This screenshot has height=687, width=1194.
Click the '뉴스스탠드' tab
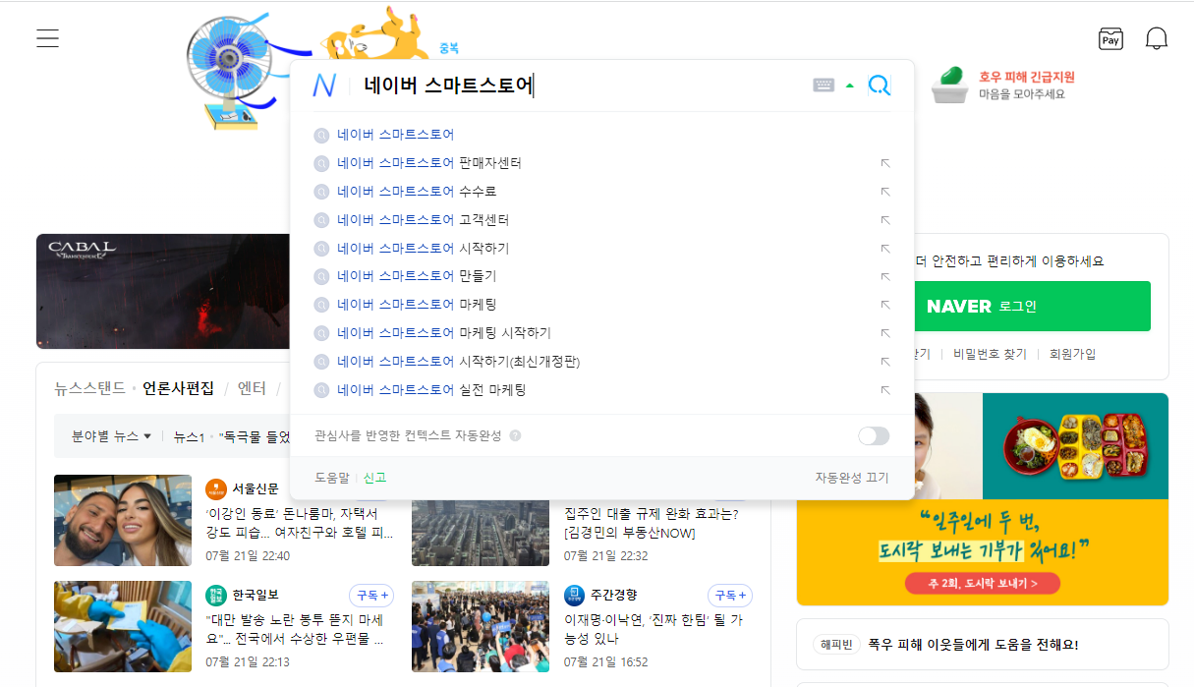[x=90, y=388]
